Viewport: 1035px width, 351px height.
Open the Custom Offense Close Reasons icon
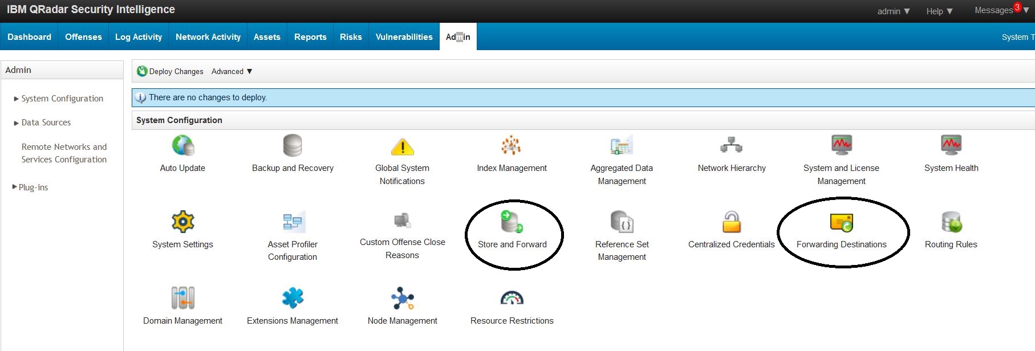pyautogui.click(x=403, y=220)
